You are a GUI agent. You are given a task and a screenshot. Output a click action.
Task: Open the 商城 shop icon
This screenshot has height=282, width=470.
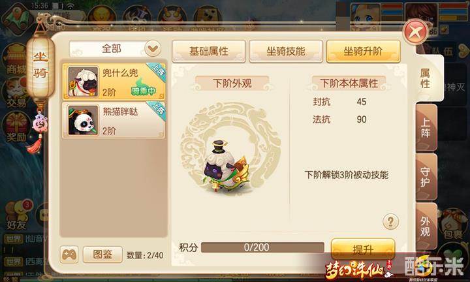click(x=16, y=59)
